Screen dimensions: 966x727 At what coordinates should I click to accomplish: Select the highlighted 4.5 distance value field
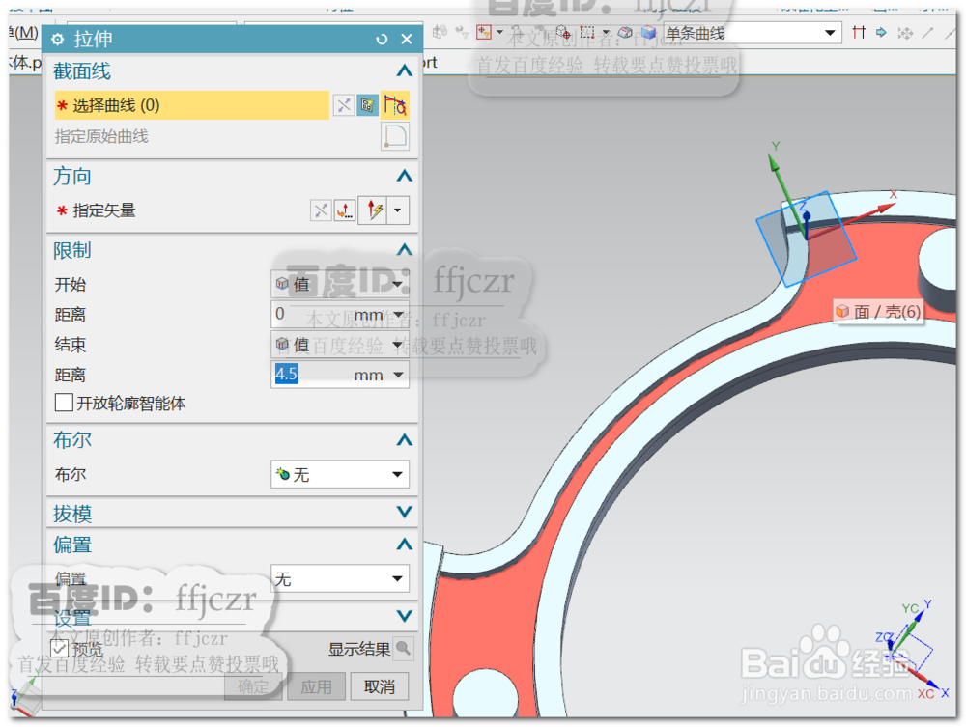(286, 374)
